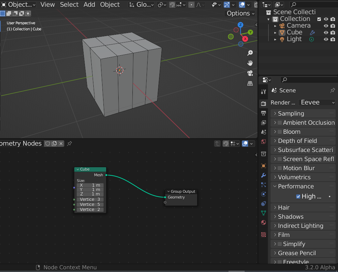Viewport: 338px width, 272px height.
Task: Open the Options dropdown in the viewport
Action: (240, 13)
